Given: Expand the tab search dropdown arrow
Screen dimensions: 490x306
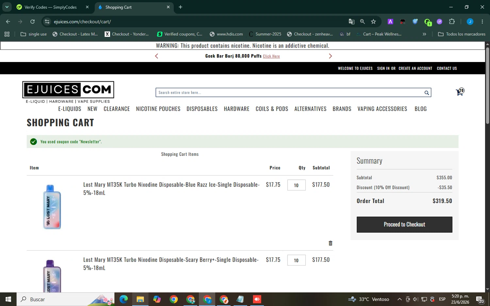Looking at the screenshot, I should coord(7,7).
